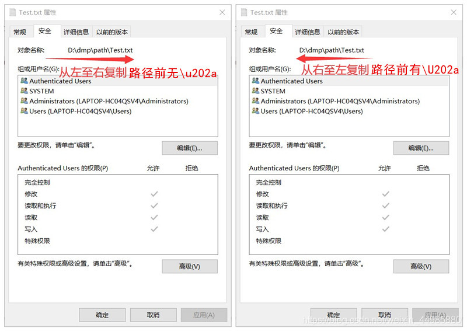Click Authenticated Users group icon in right dialog
Viewport: 467px width, 331px height.
pyautogui.click(x=256, y=81)
